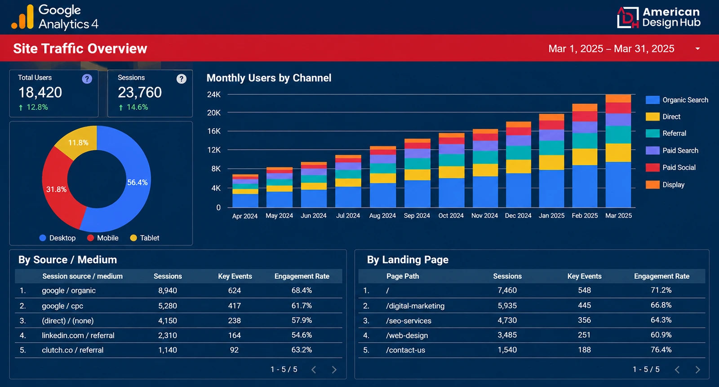719x387 pixels.
Task: Toggle the Paid Search channel legend item
Action: (x=672, y=150)
